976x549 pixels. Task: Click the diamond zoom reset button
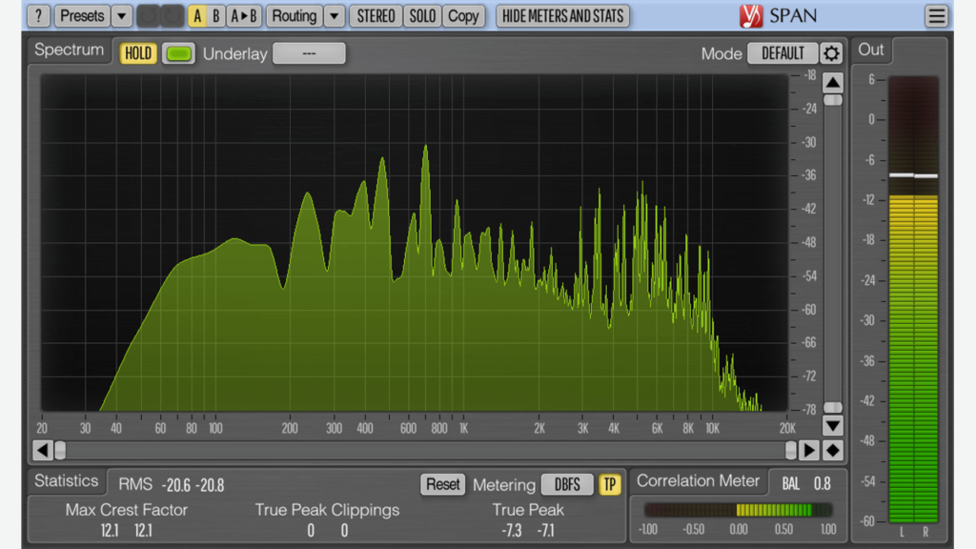pyautogui.click(x=833, y=450)
